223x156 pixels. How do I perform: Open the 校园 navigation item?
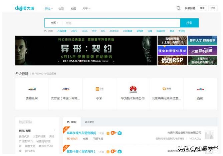[73, 9]
